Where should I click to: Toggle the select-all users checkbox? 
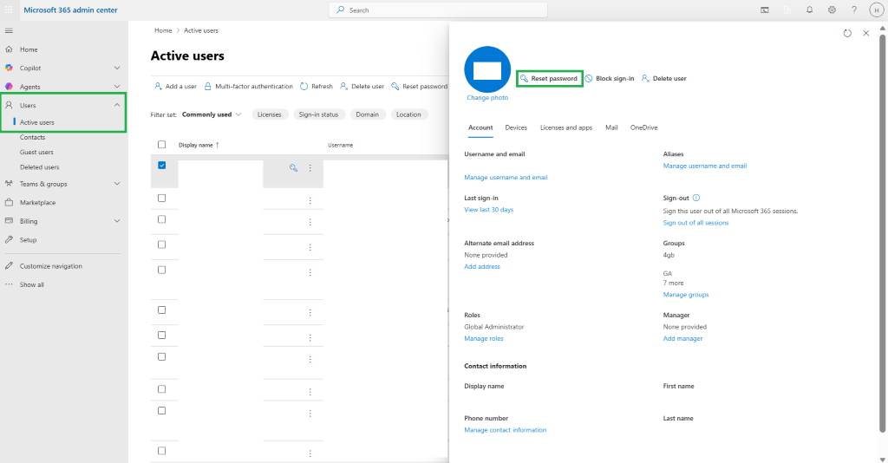[x=162, y=144]
